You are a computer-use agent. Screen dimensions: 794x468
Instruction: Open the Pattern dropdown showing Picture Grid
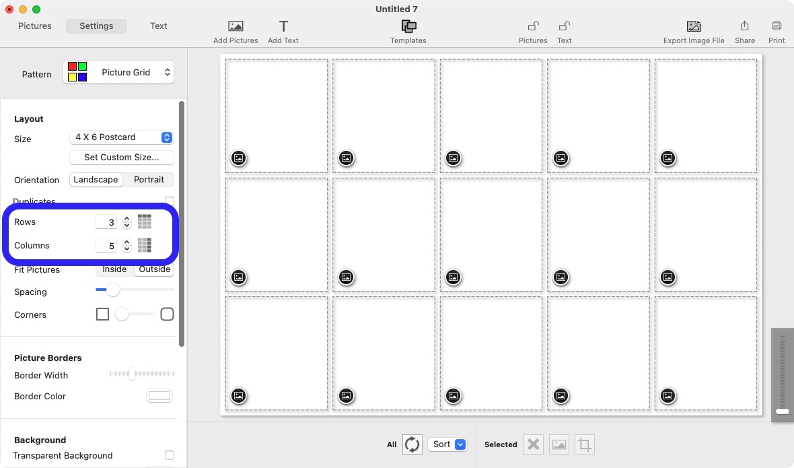coord(118,73)
